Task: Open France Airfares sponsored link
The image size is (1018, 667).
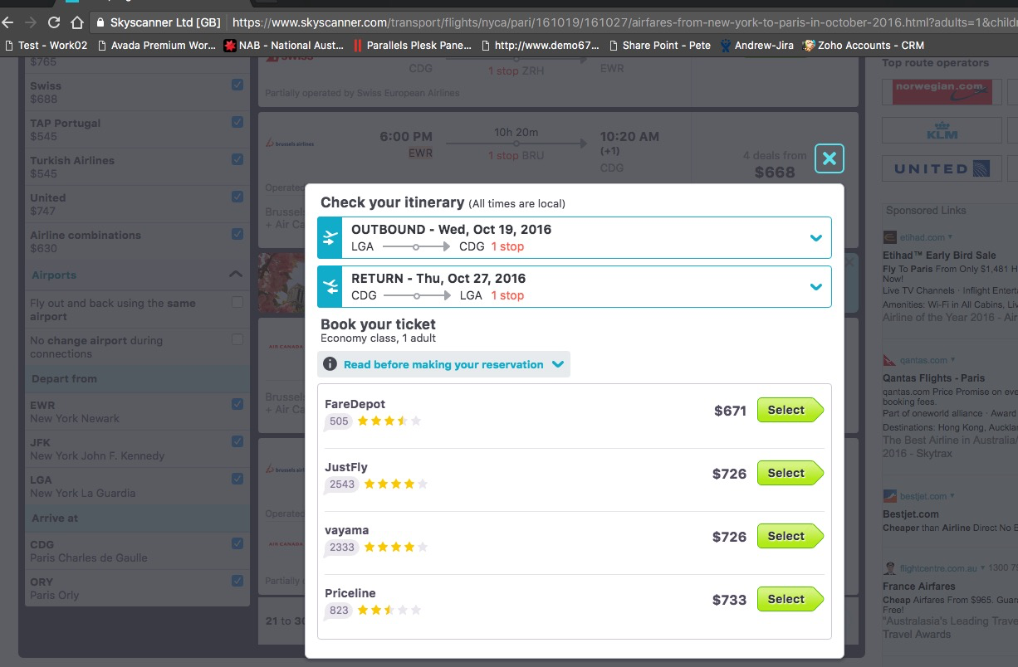Action: pyautogui.click(x=919, y=587)
